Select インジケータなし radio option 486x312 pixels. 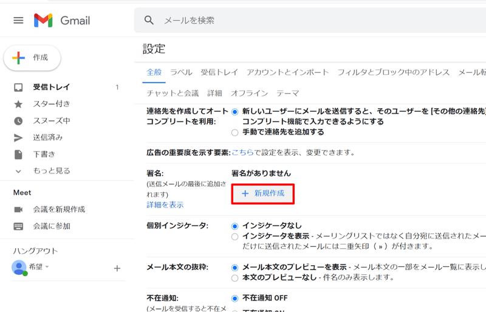[x=235, y=226]
